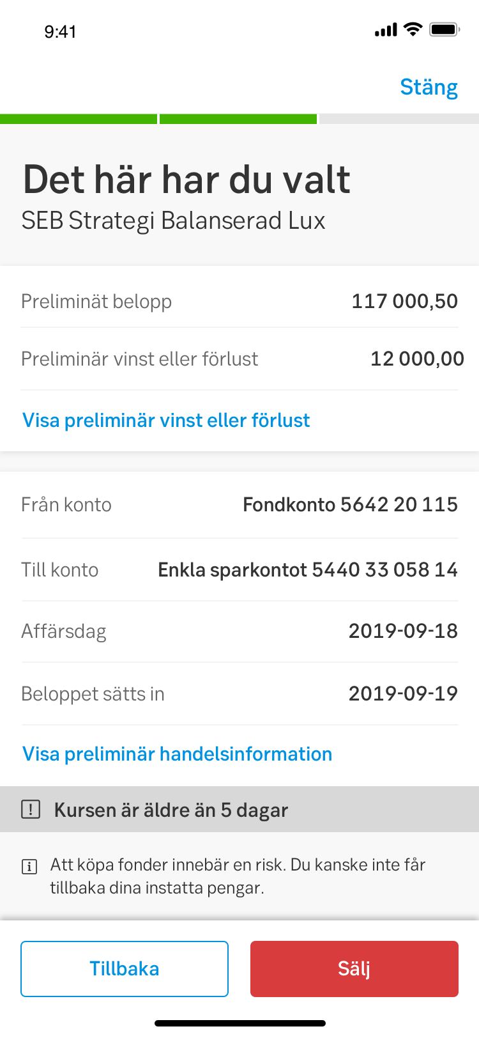
Task: Go back with the Tillbaka button
Action: pos(125,968)
